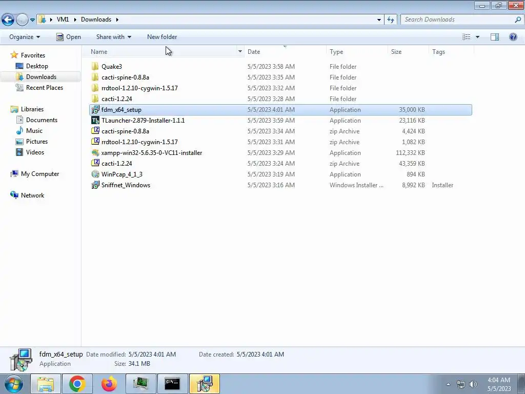Click the Change your view icon

(467, 37)
